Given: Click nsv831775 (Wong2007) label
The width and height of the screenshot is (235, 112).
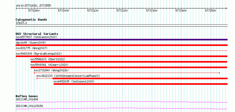Looking at the screenshot, I should [32, 48].
